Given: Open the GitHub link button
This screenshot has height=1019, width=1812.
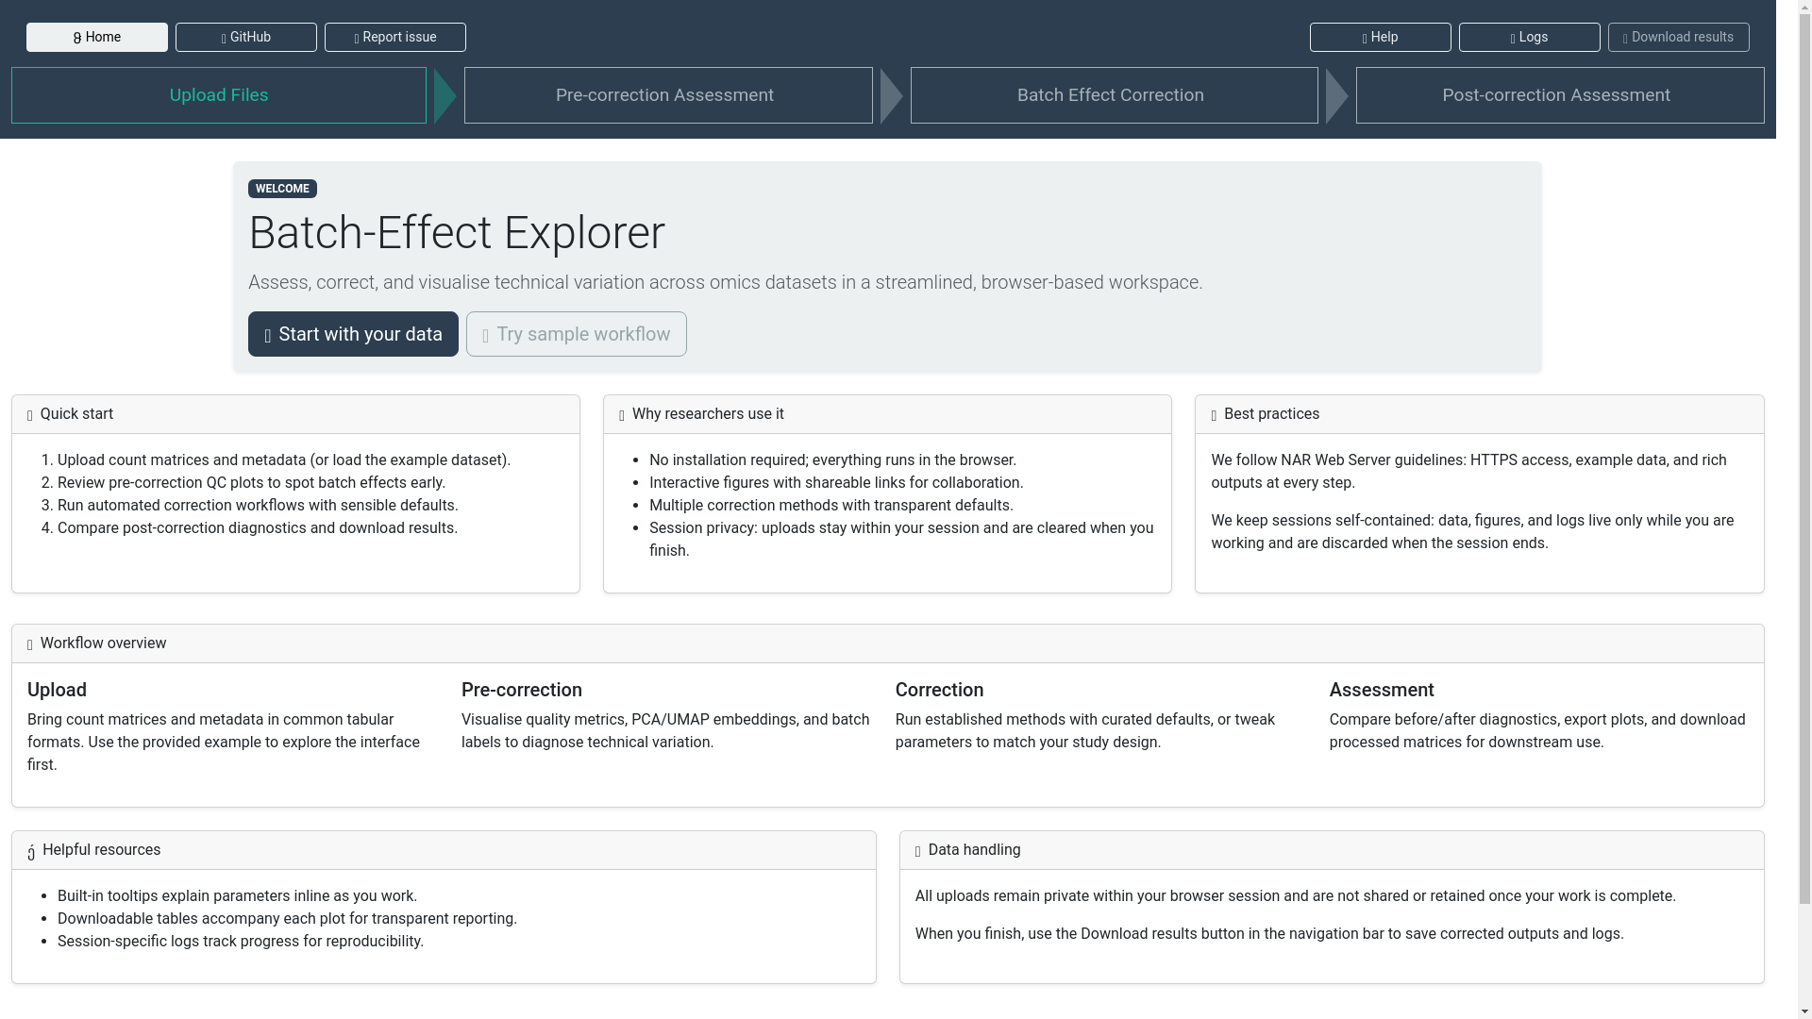Looking at the screenshot, I should [246, 37].
